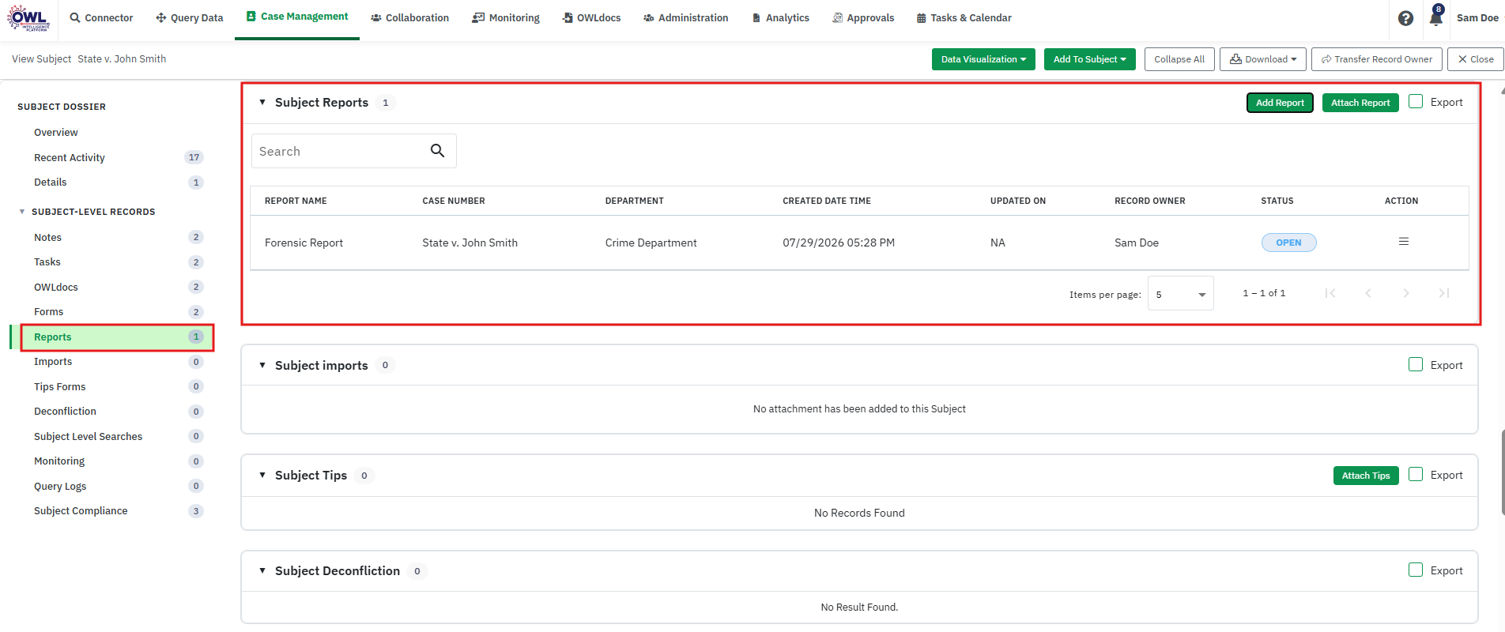Click the Close button
1505x632 pixels.
1475,59
